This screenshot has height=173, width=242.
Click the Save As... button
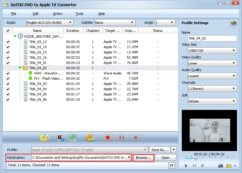[160, 150]
